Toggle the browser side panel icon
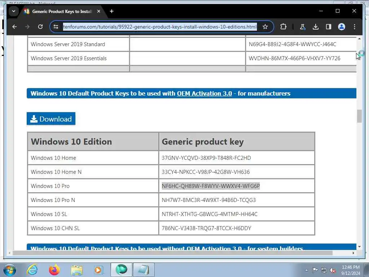Viewport: 369px width, 277px height. pyautogui.click(x=329, y=27)
